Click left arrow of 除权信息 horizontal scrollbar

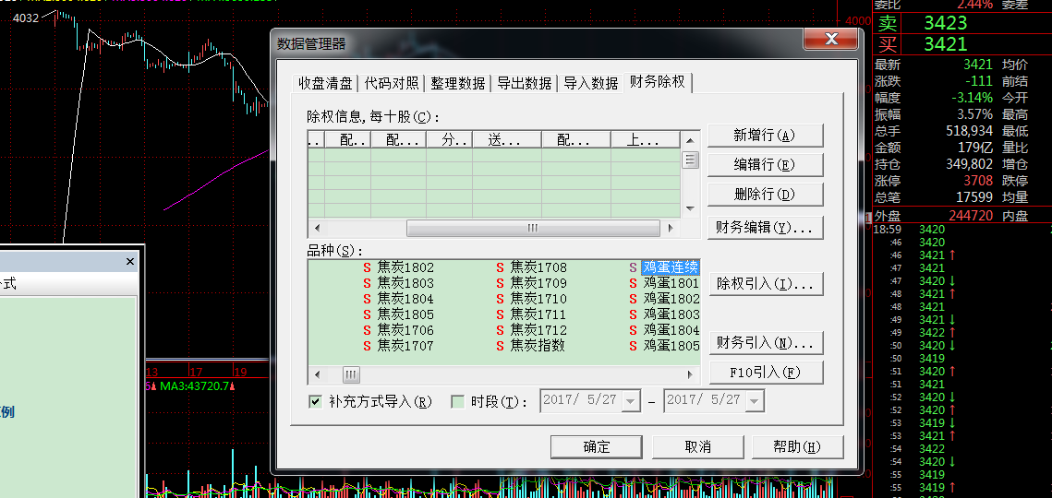(316, 228)
